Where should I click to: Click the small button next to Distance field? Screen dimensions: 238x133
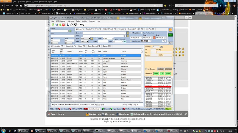[161, 47]
